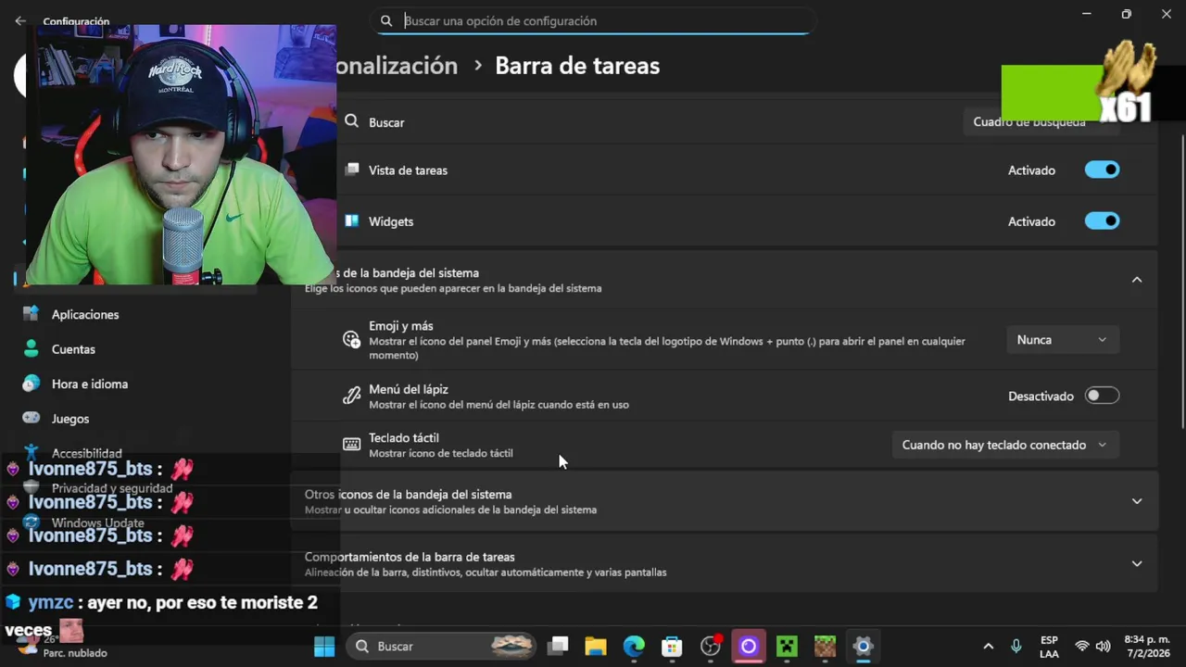
Task: Open the Minecraft grass block taskbar icon
Action: pyautogui.click(x=825, y=646)
